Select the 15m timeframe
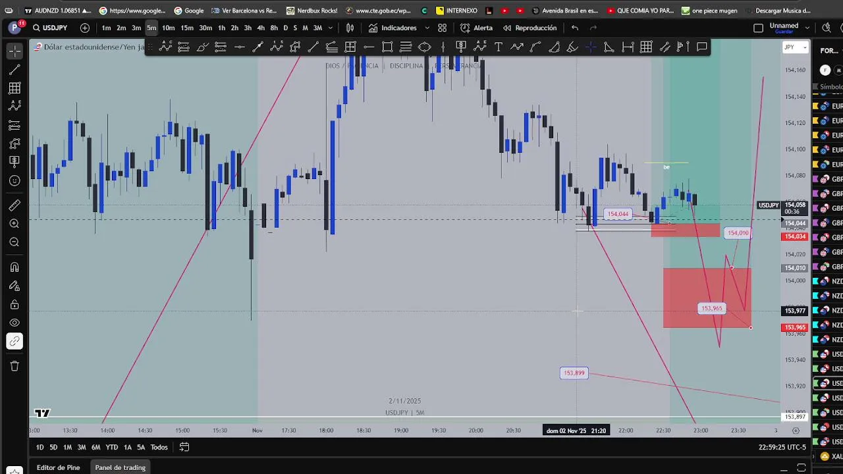 coord(187,28)
